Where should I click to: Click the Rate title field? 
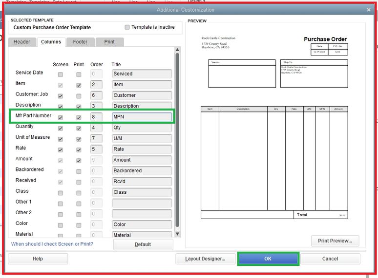point(142,149)
